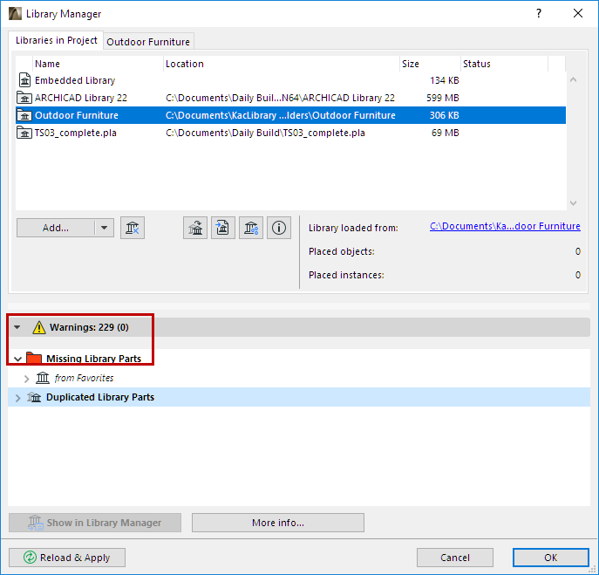The height and width of the screenshot is (575, 599).
Task: Click the library settings icon button with gear
Action: (x=251, y=228)
